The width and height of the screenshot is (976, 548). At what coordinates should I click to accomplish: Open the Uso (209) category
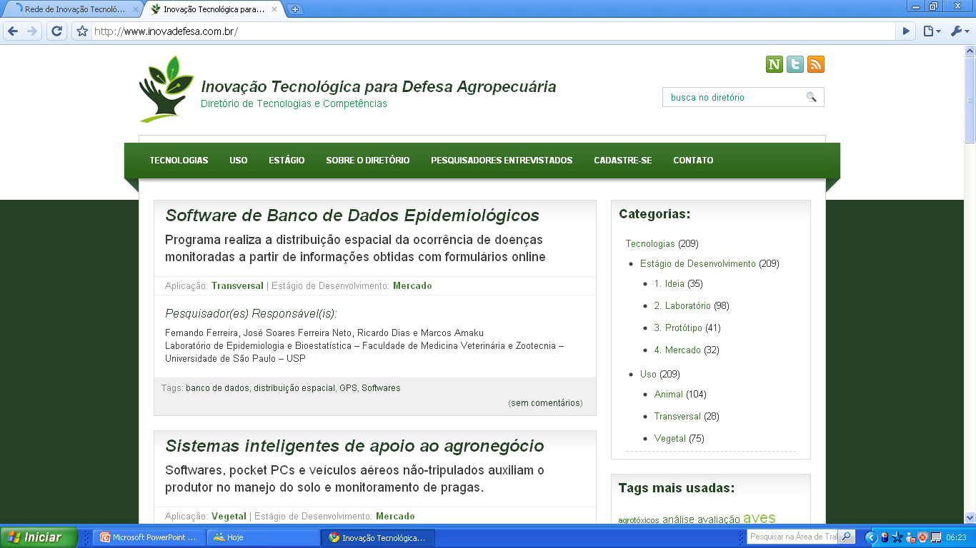tap(648, 375)
